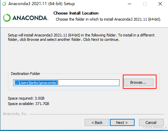Click the Space available: 371.7GB text
Screen dimensions: 168x131
click(28, 104)
